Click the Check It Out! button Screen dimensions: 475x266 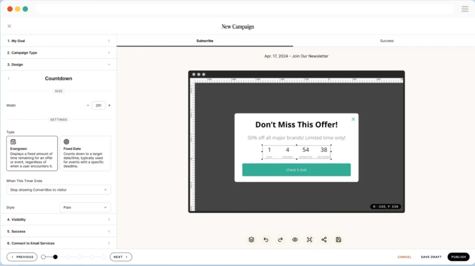[x=296, y=170]
